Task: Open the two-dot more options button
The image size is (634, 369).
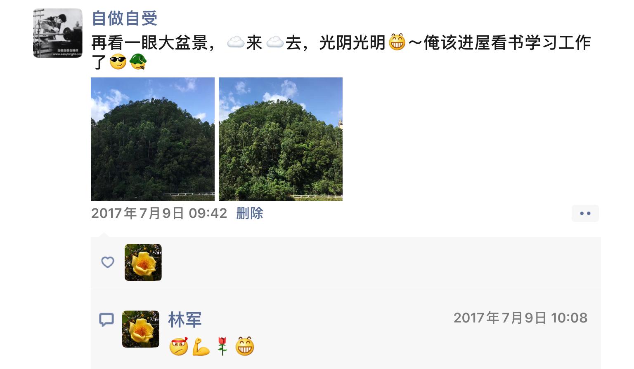Action: (585, 213)
